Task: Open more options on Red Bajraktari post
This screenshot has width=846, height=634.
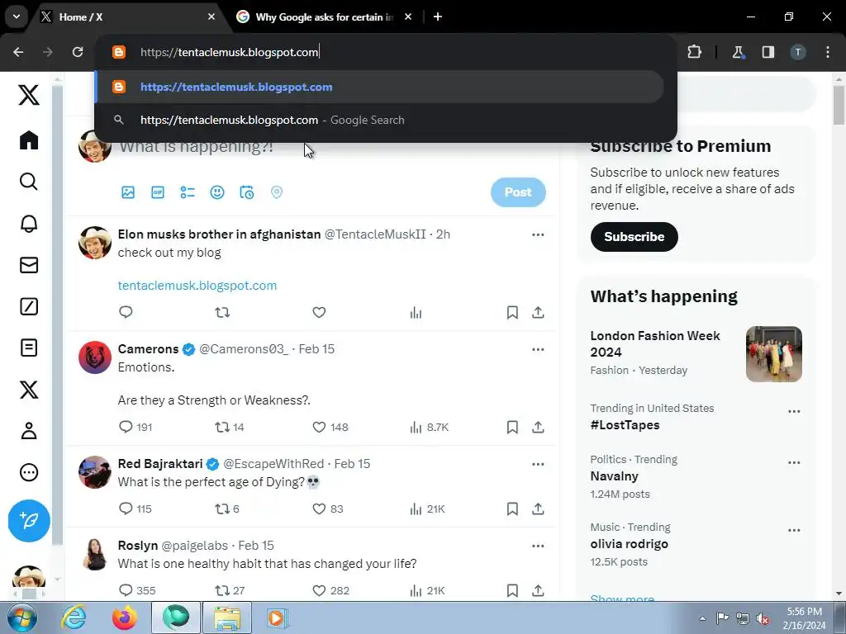Action: click(x=538, y=464)
